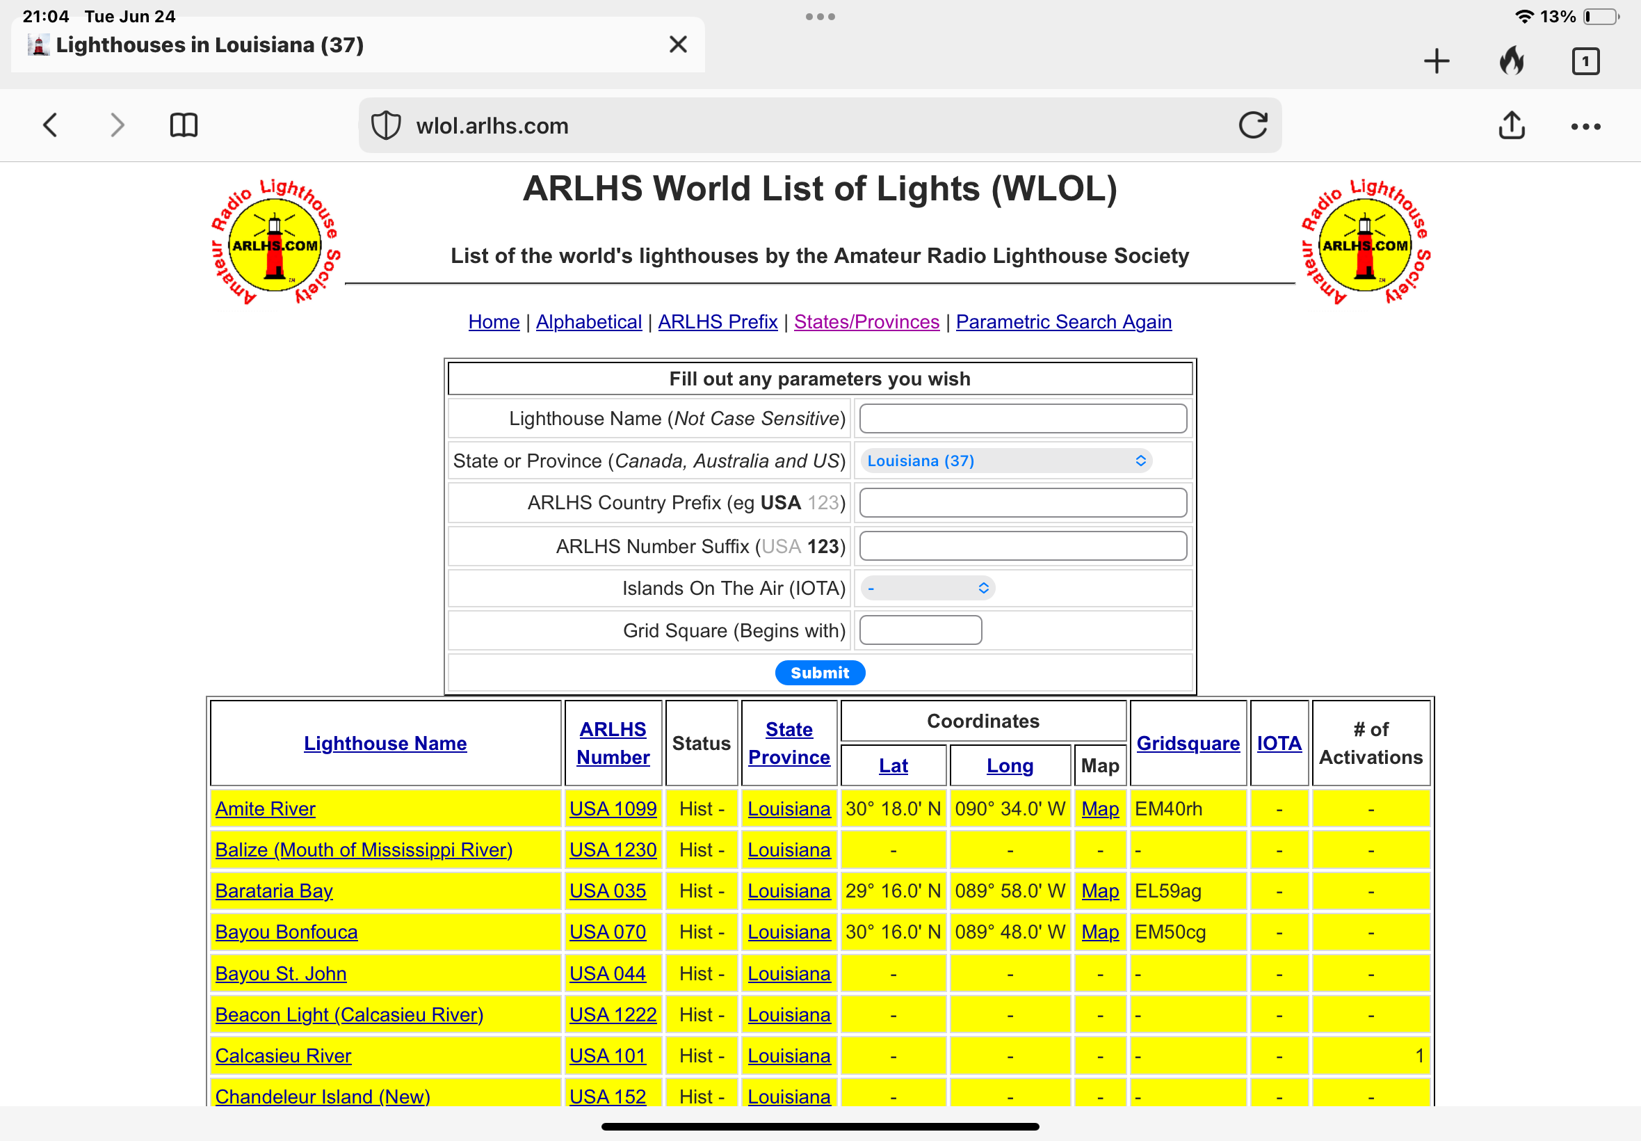The image size is (1641, 1141).
Task: Sort by Gridsquare column header
Action: [1188, 744]
